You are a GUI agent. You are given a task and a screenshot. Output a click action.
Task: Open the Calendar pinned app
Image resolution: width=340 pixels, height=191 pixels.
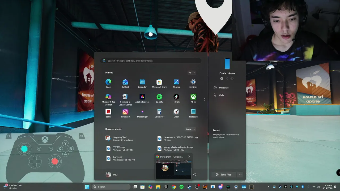pyautogui.click(x=142, y=84)
